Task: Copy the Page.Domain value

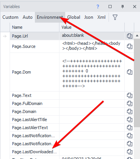Action: click(x=129, y=111)
